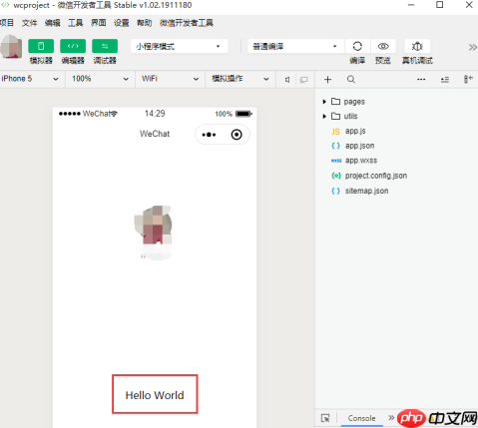Open the iPhone 5 device dropdown

click(x=31, y=79)
